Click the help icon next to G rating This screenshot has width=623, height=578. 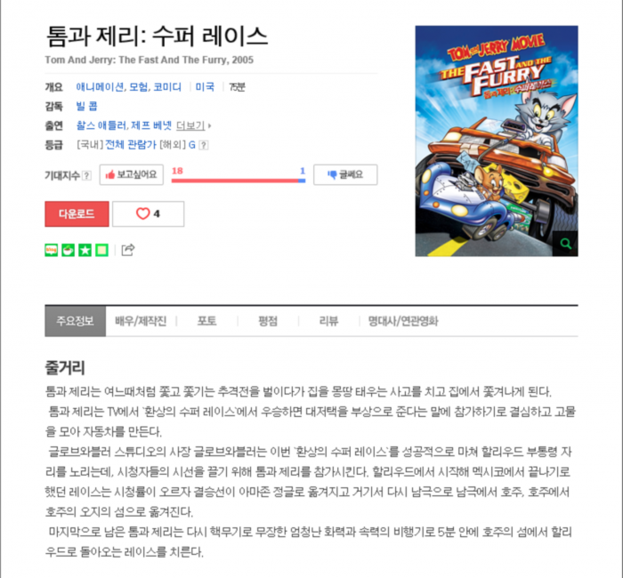pos(204,145)
